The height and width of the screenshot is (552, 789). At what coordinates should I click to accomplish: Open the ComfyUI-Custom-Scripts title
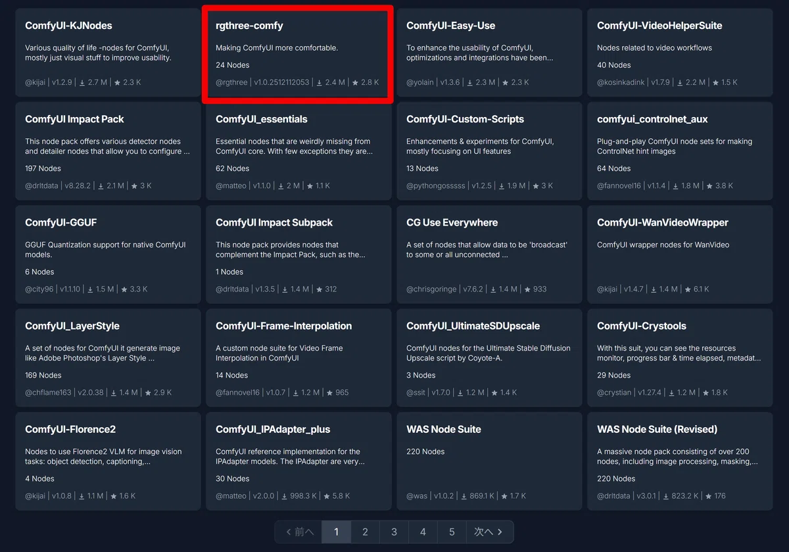466,119
